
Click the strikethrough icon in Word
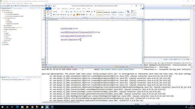[61, 15]
